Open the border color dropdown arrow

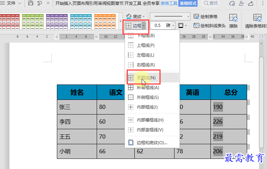(186, 26)
